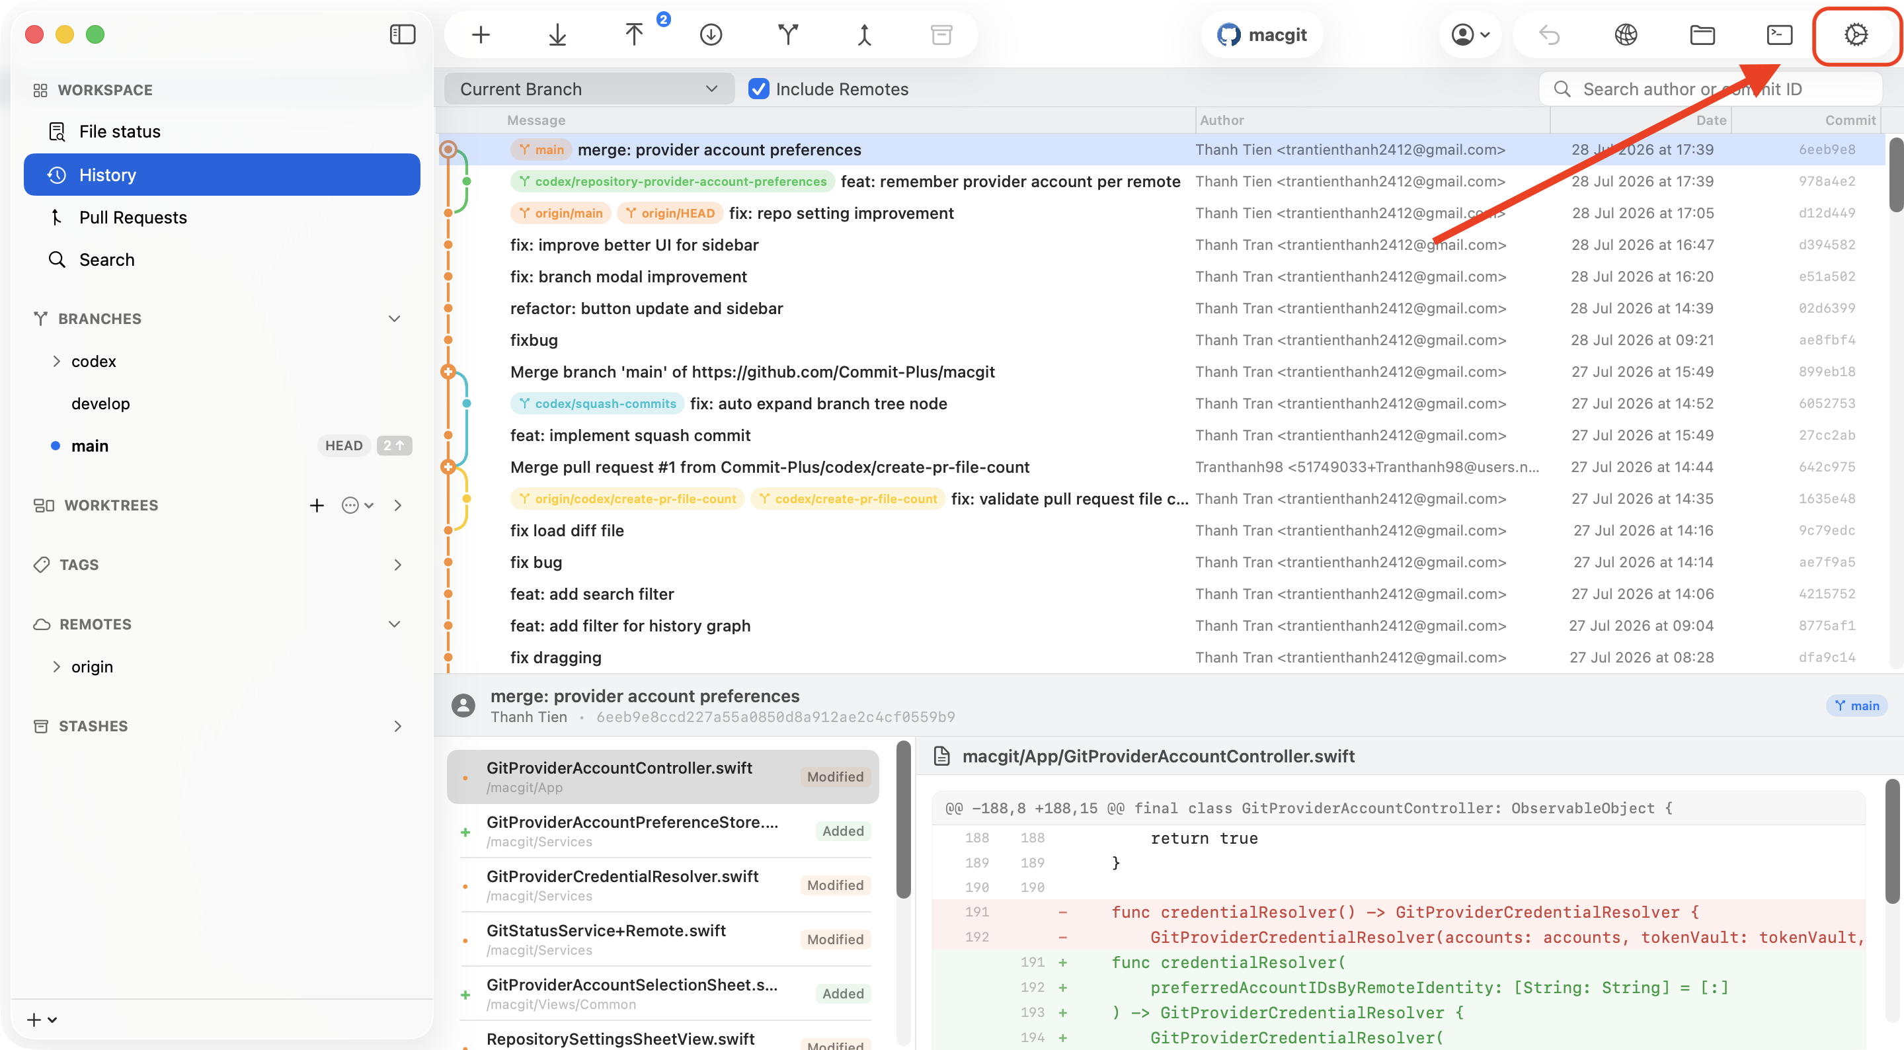The width and height of the screenshot is (1904, 1050).
Task: Click the undo arrow toolbar icon
Action: [1549, 34]
